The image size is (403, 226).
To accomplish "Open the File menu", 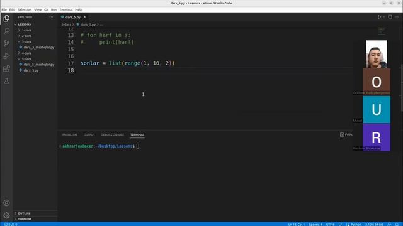I will [x=4, y=10].
